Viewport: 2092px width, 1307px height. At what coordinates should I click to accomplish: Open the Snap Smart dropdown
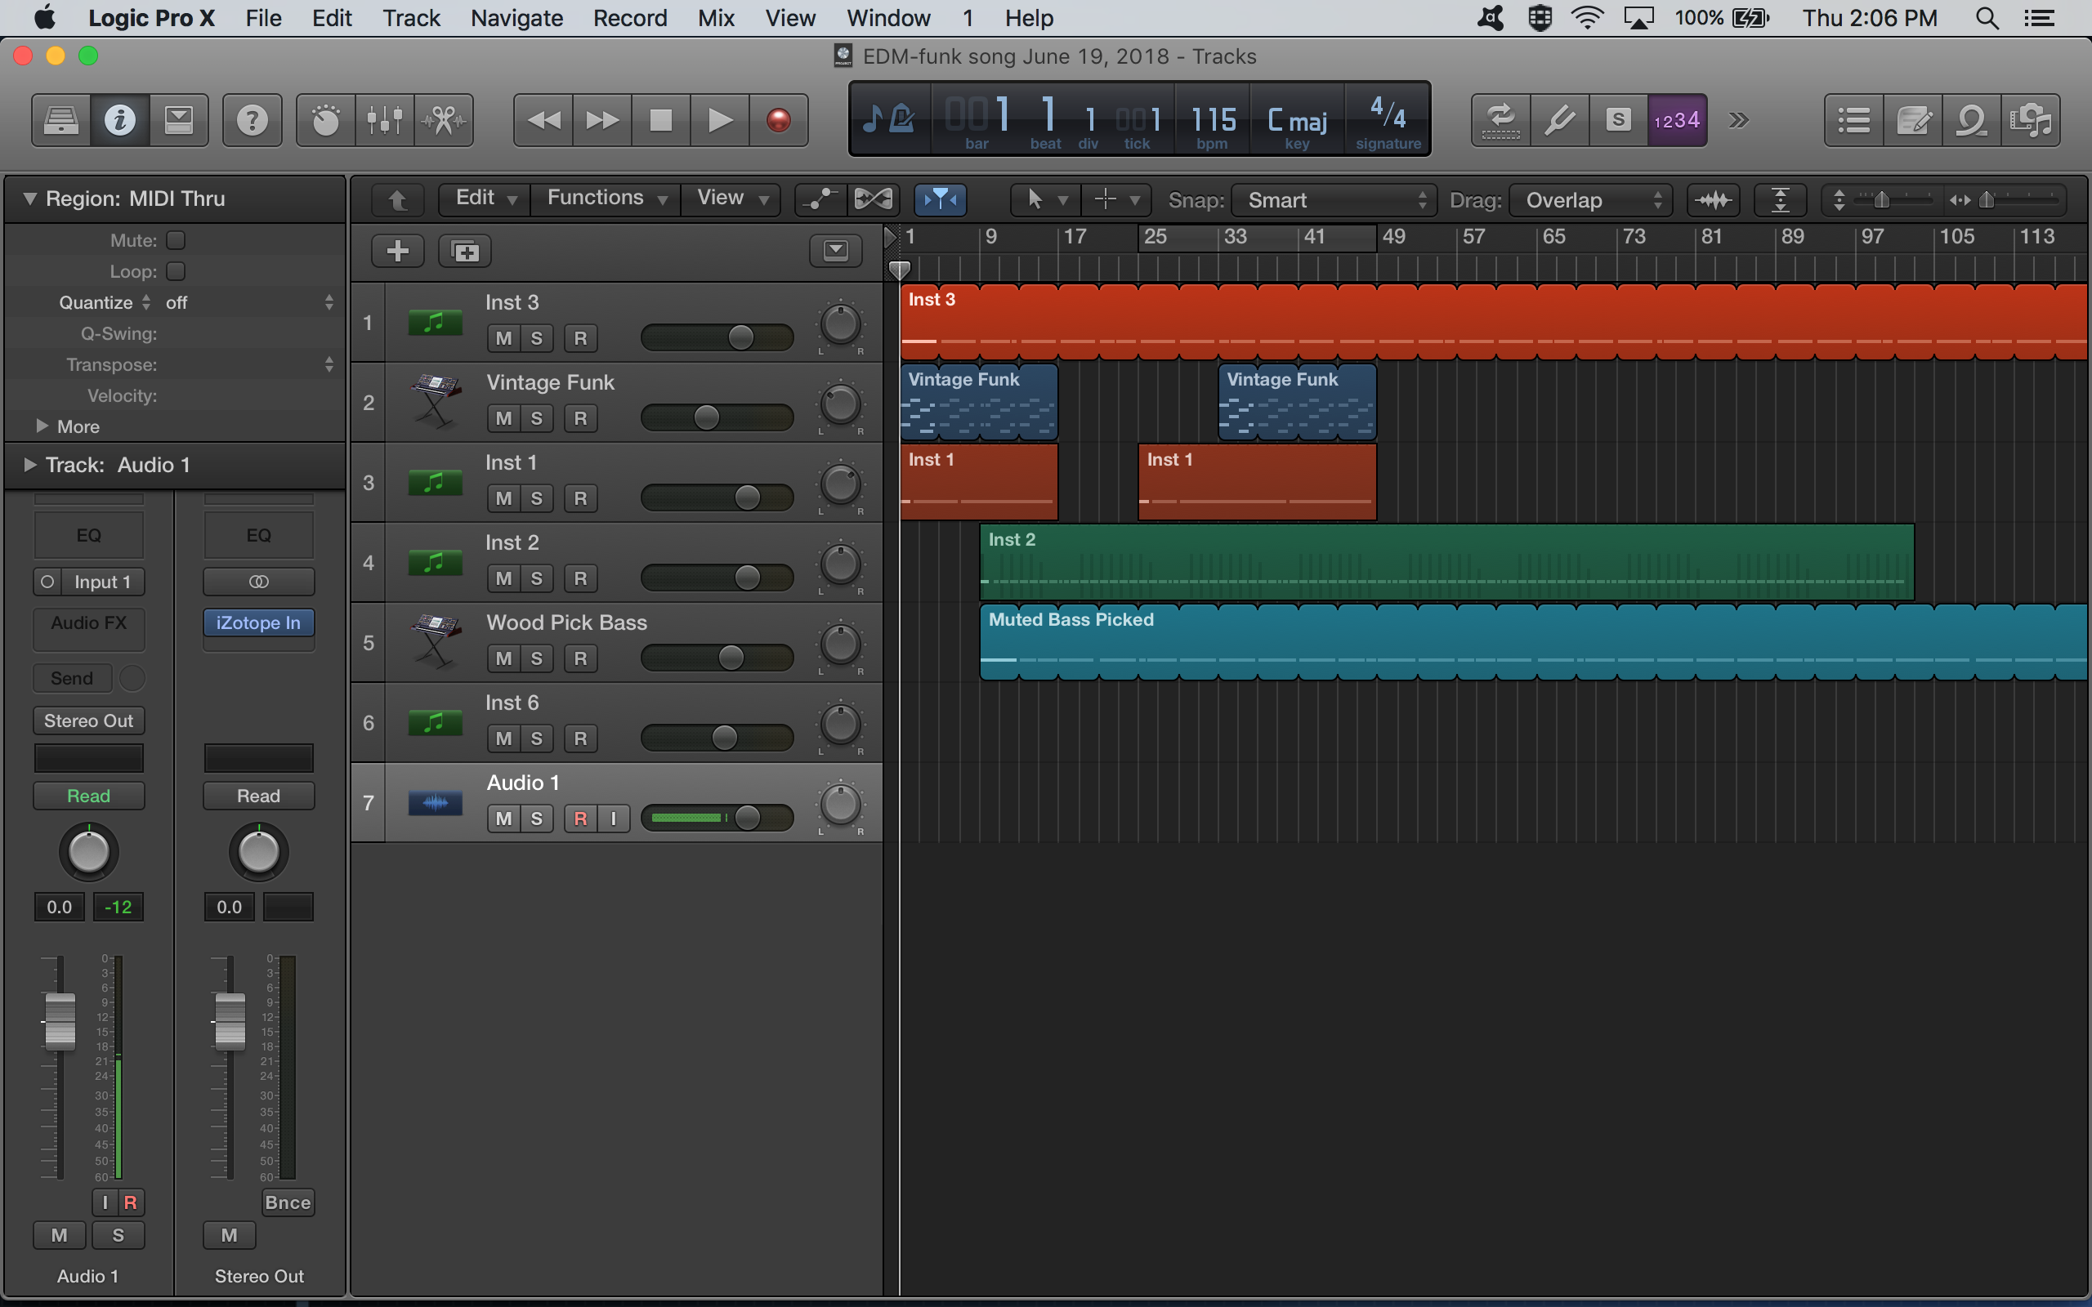[x=1334, y=199]
